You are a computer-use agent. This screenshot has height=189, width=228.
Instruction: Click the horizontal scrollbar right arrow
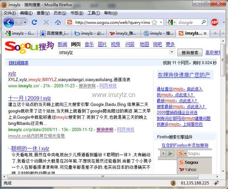(217, 177)
